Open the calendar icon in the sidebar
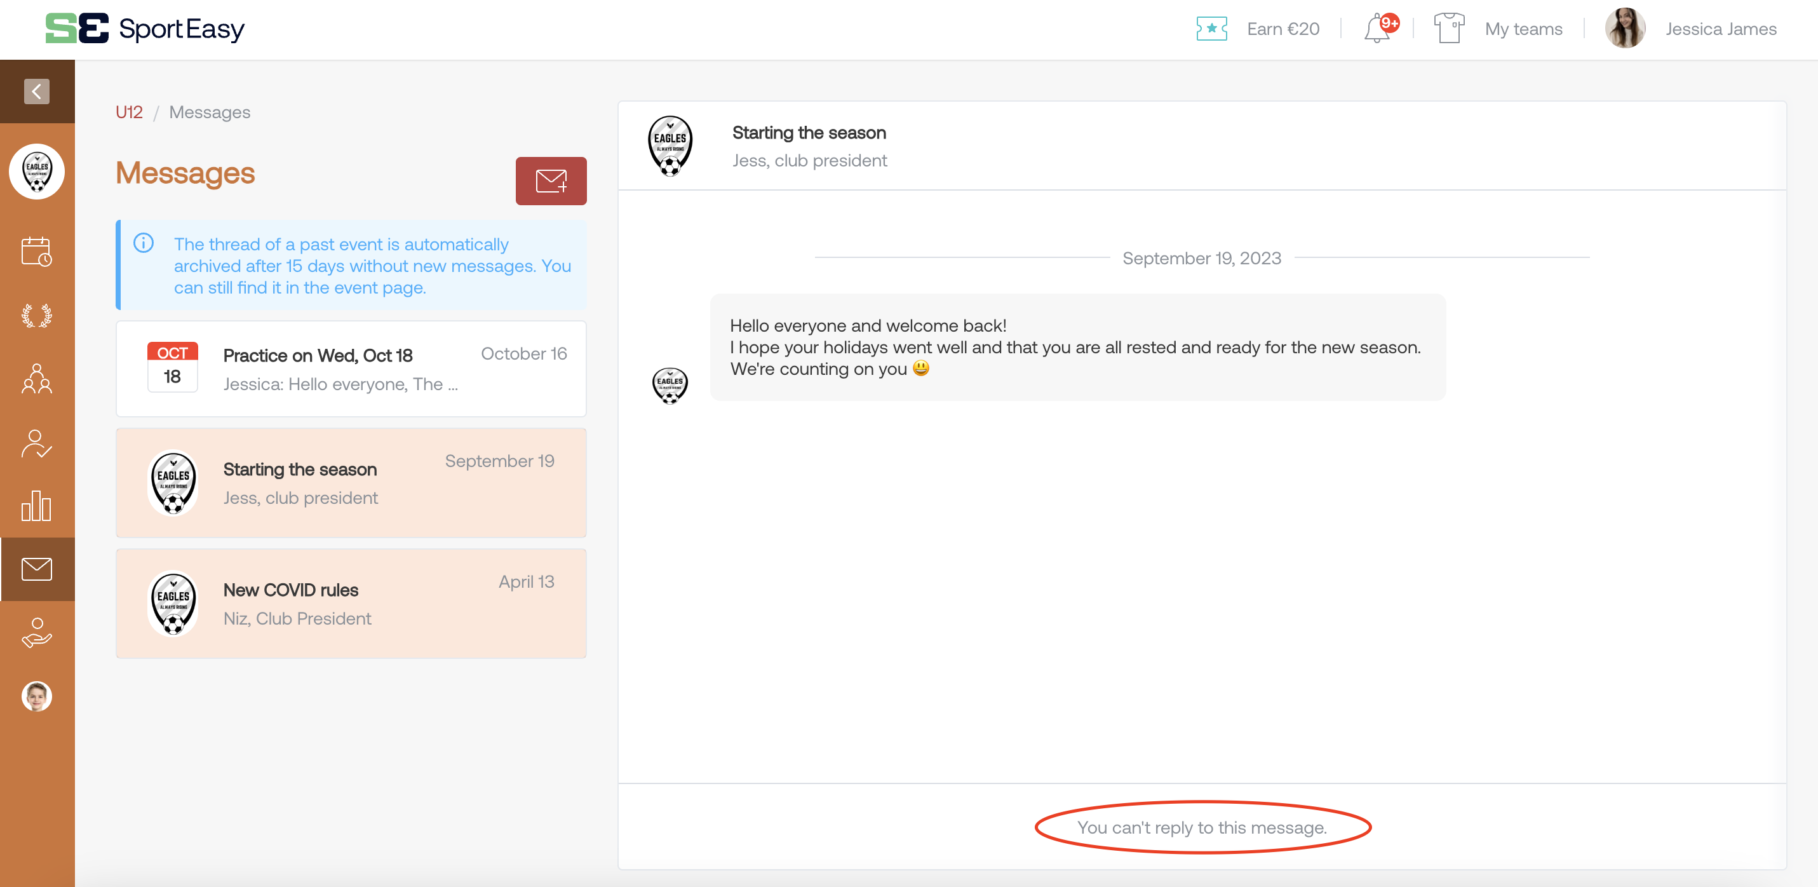 click(x=37, y=252)
